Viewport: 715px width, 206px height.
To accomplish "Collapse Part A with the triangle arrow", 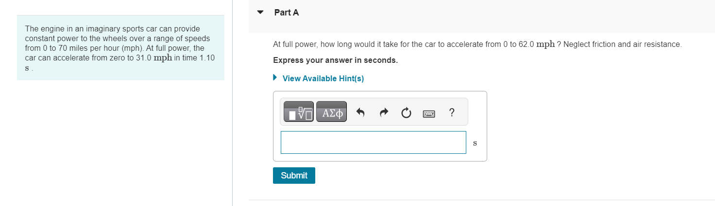I will pos(260,13).
